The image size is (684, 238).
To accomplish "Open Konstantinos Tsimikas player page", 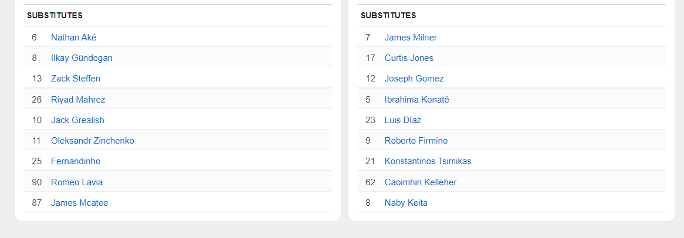I will [x=428, y=161].
